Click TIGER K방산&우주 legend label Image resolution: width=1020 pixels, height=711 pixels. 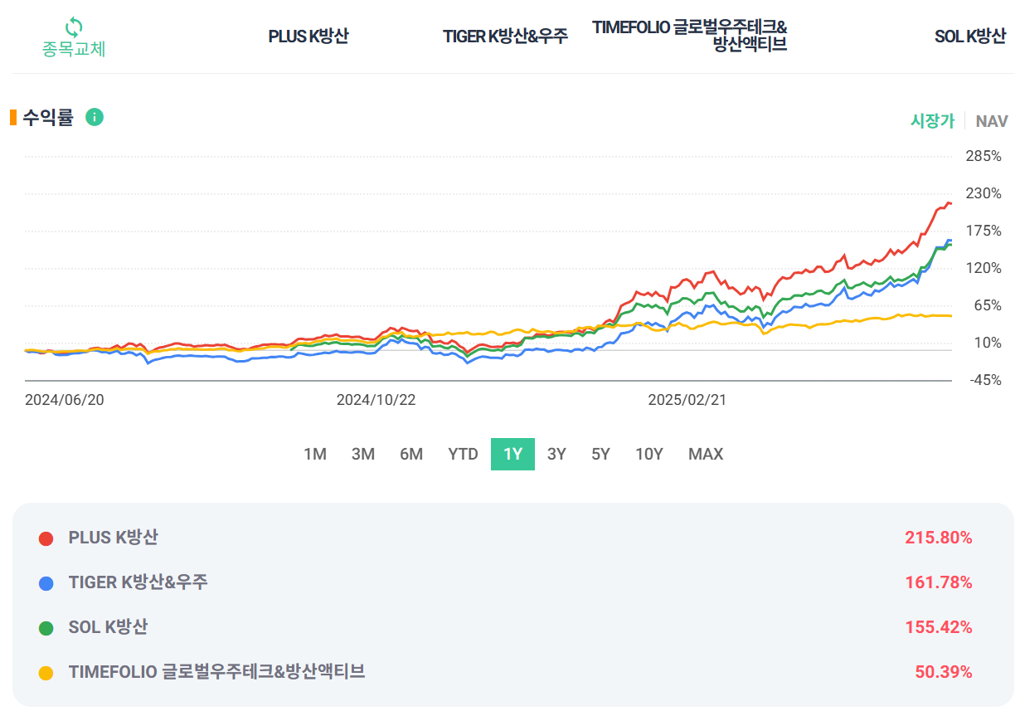(138, 582)
